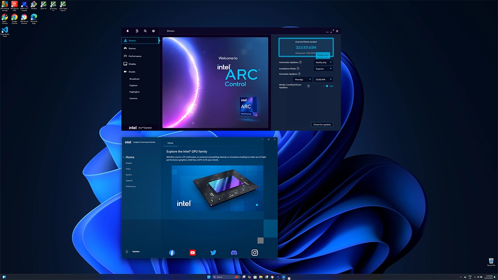Select Broadcast under Studio
The width and height of the screenshot is (498, 280).
[134, 79]
